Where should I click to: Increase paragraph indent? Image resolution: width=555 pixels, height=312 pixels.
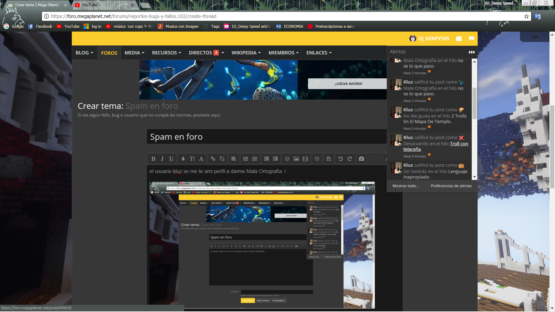point(275,159)
